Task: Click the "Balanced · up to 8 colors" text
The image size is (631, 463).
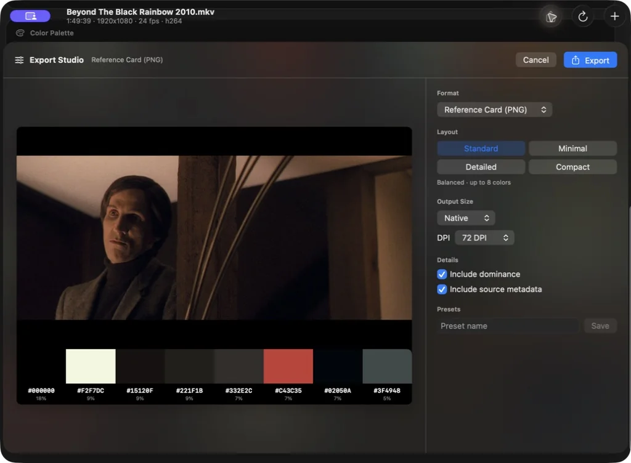Action: [x=474, y=182]
